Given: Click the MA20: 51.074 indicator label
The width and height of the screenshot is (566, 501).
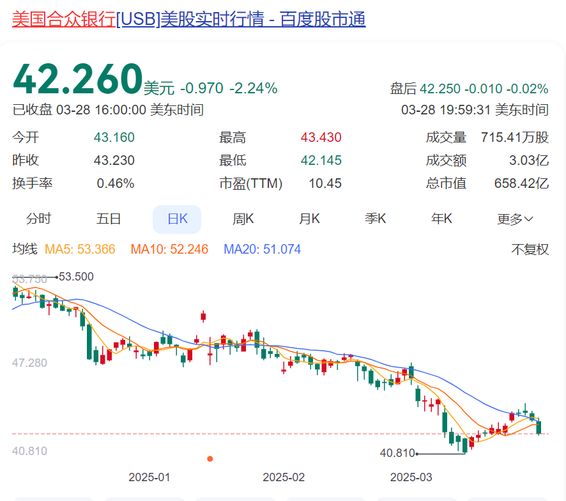Looking at the screenshot, I should tap(262, 249).
